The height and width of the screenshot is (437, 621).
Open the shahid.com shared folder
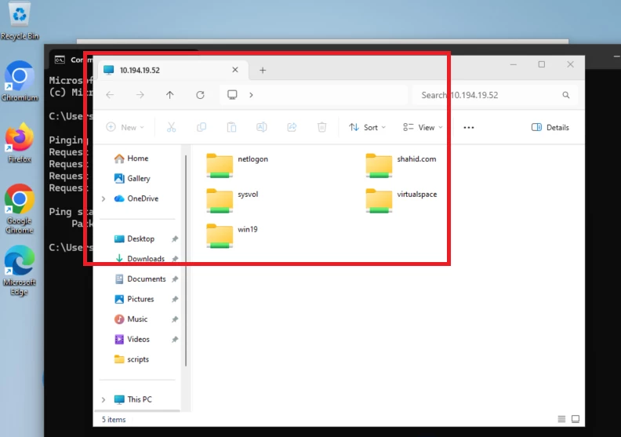pos(401,165)
